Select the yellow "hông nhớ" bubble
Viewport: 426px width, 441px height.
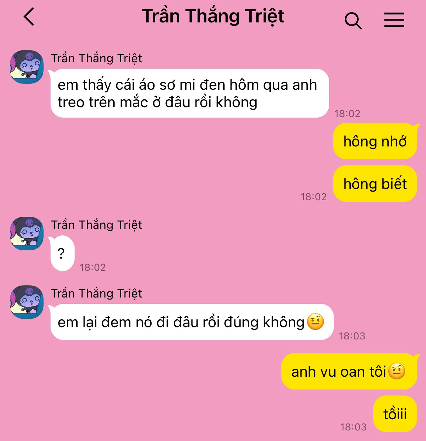click(375, 141)
